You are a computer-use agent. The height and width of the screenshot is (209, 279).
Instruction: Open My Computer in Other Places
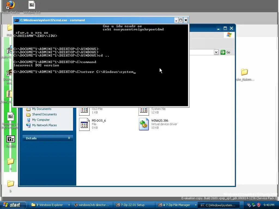coord(41,120)
